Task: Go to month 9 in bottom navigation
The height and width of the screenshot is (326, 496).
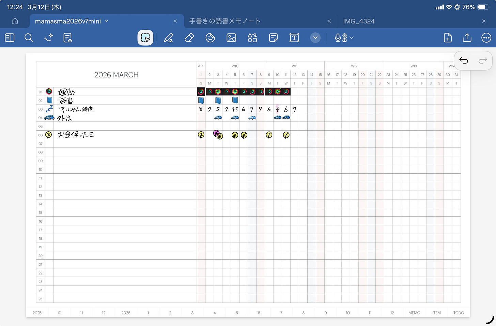Action: (x=325, y=313)
